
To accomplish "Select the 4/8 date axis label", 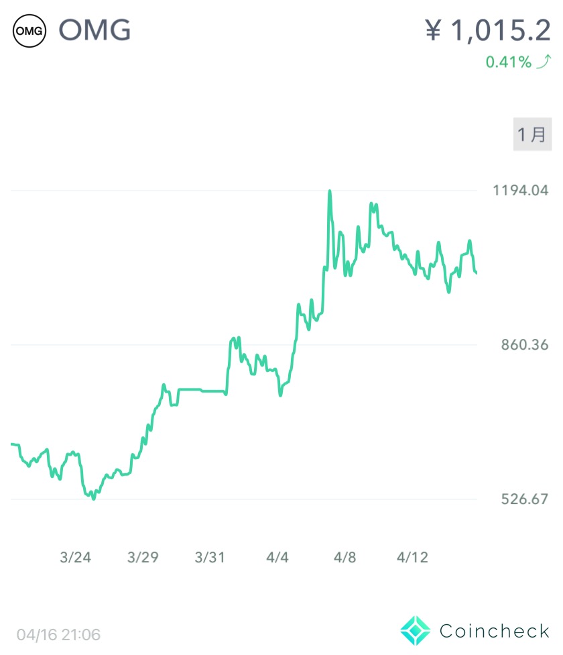I will click(x=345, y=557).
